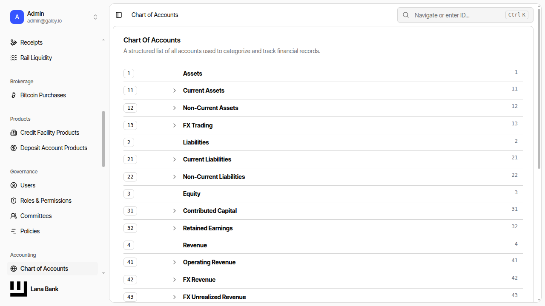Expand the FX Unrealized Revenue row
Image resolution: width=545 pixels, height=306 pixels.
pyautogui.click(x=175, y=297)
